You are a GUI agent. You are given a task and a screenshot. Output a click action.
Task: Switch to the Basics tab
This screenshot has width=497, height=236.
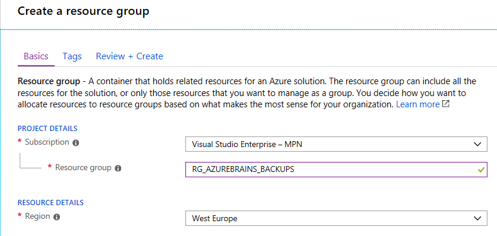pos(36,56)
